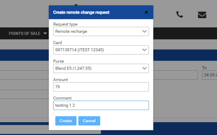This screenshot has height=135, width=217.
Task: Open the Purse dropdown showing Blend E5
Action: [101, 68]
